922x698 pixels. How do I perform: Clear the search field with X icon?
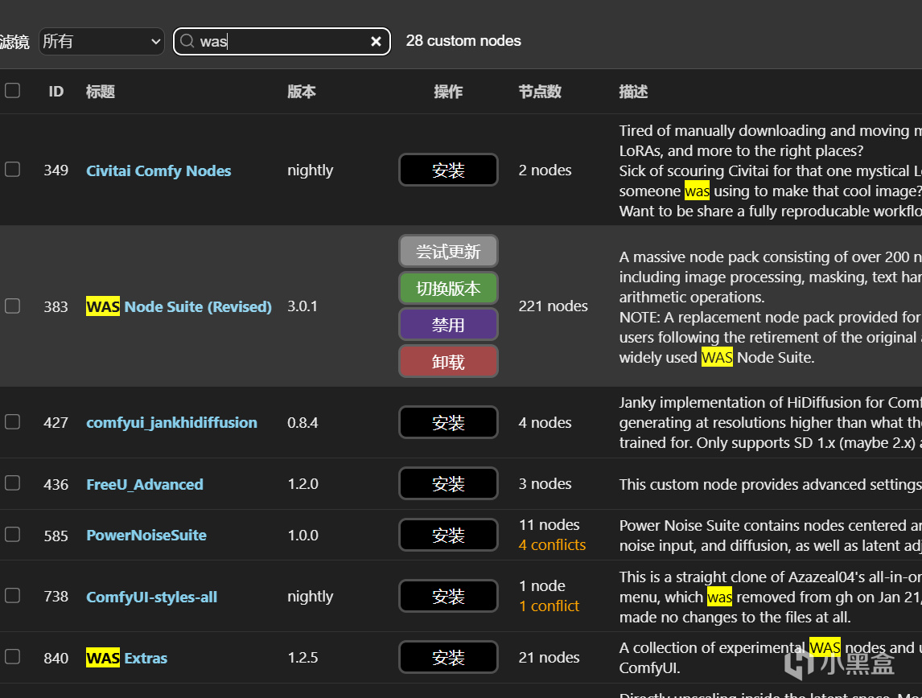(x=376, y=41)
